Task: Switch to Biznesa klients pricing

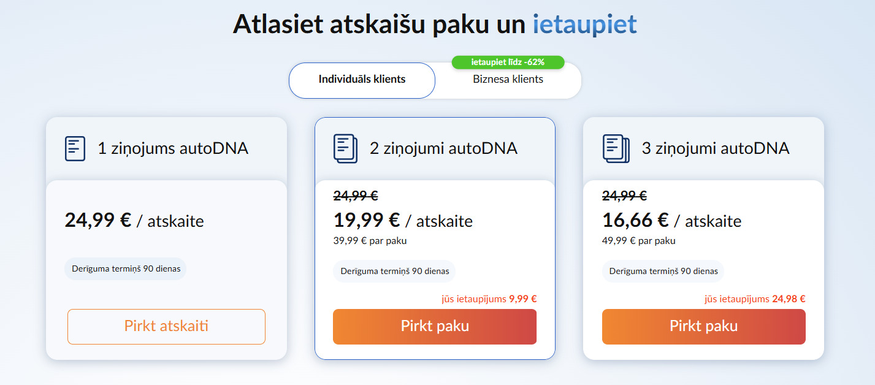Action: click(x=508, y=80)
